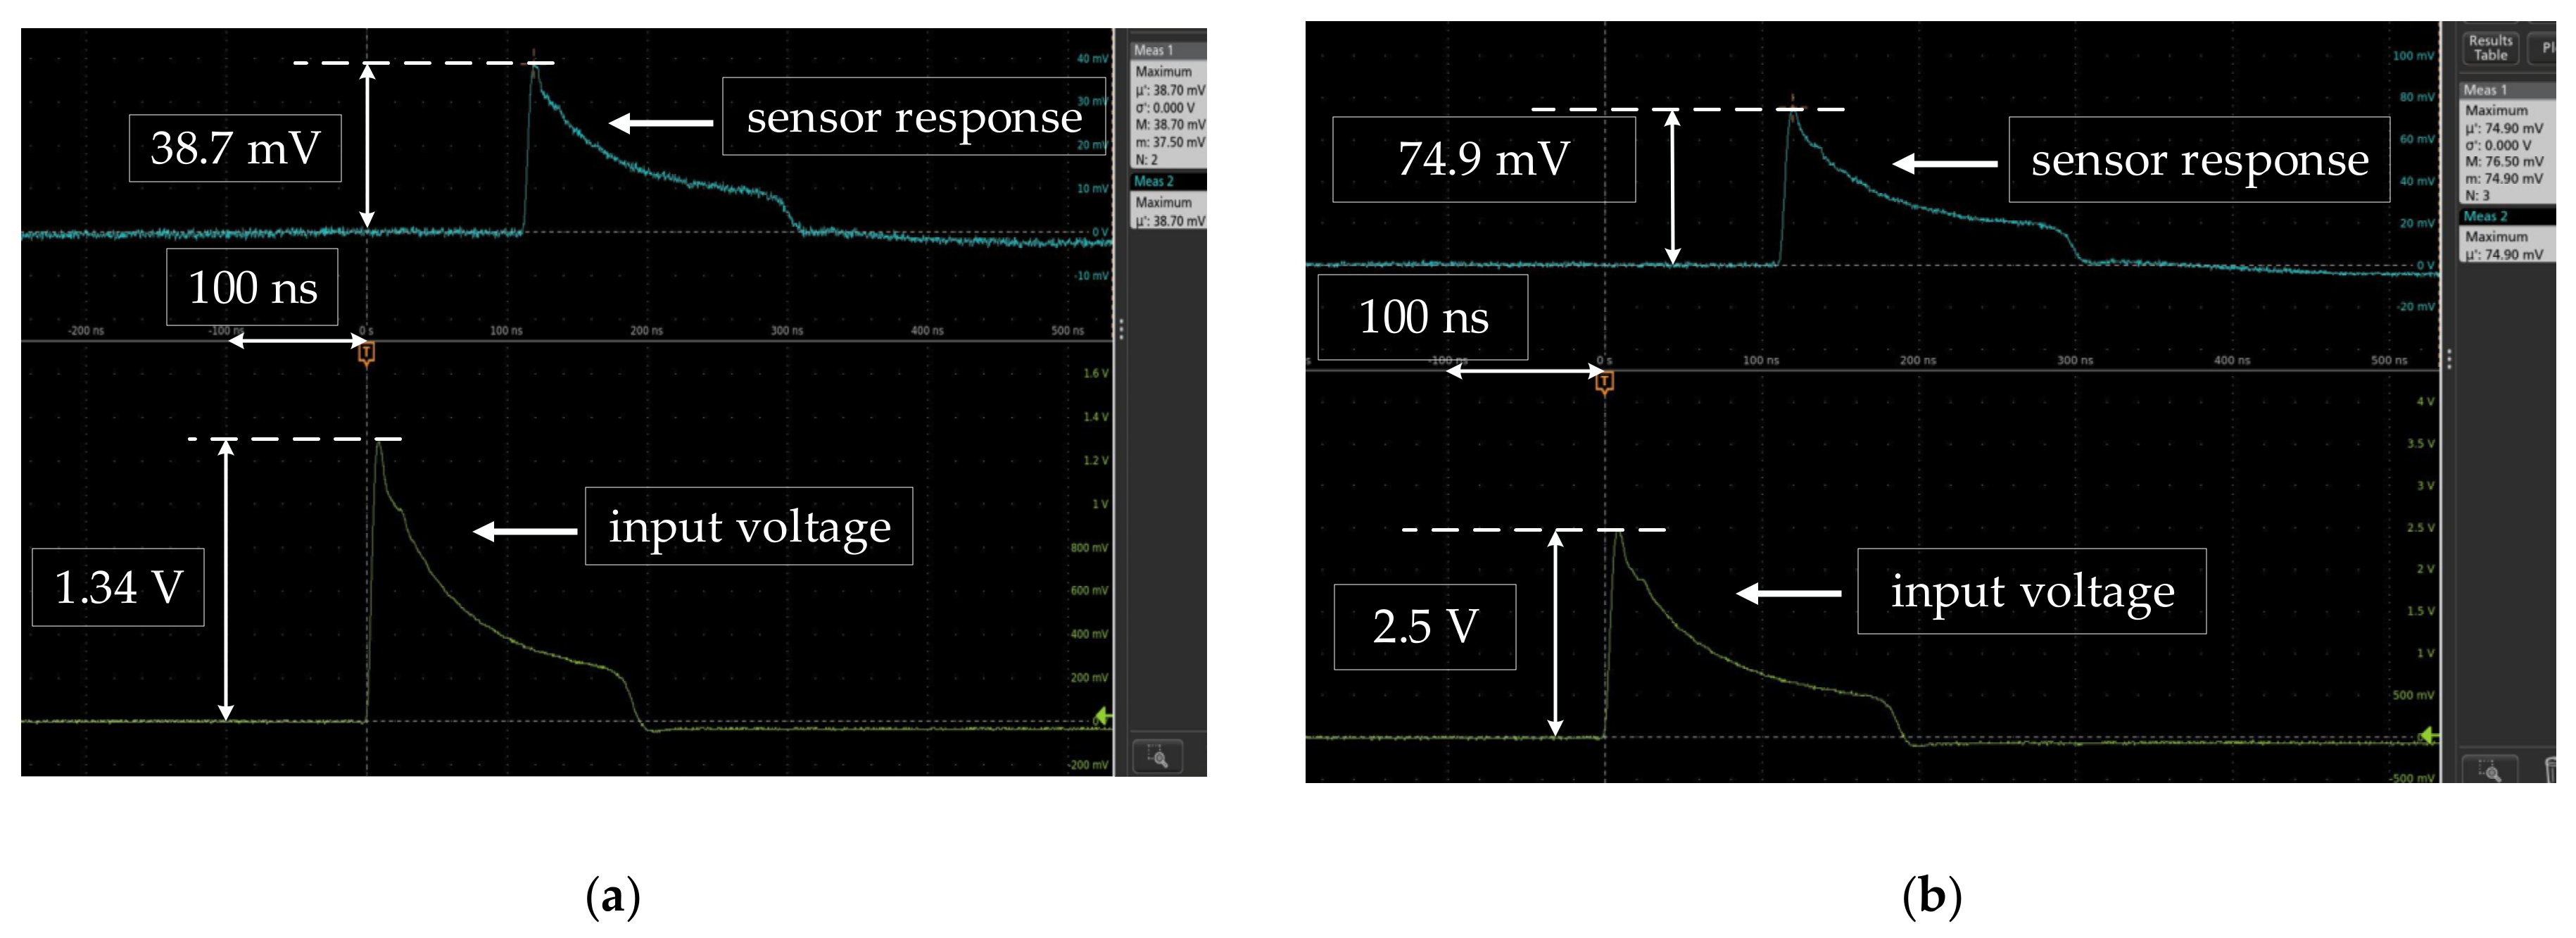Click the zoom box icon in right oscilloscope
Screen dimensions: 2576x938
tap(2489, 770)
